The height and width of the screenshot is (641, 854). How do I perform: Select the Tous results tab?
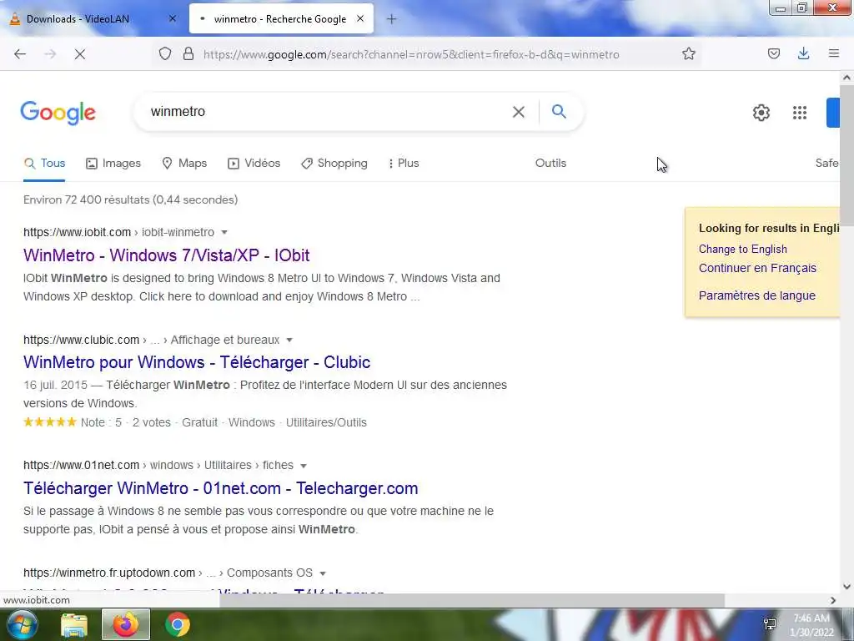(x=44, y=163)
